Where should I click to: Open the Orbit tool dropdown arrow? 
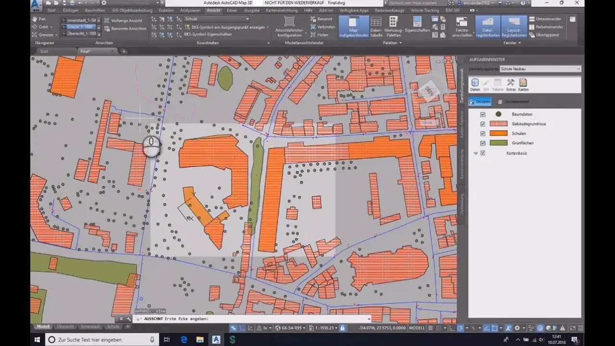click(51, 27)
